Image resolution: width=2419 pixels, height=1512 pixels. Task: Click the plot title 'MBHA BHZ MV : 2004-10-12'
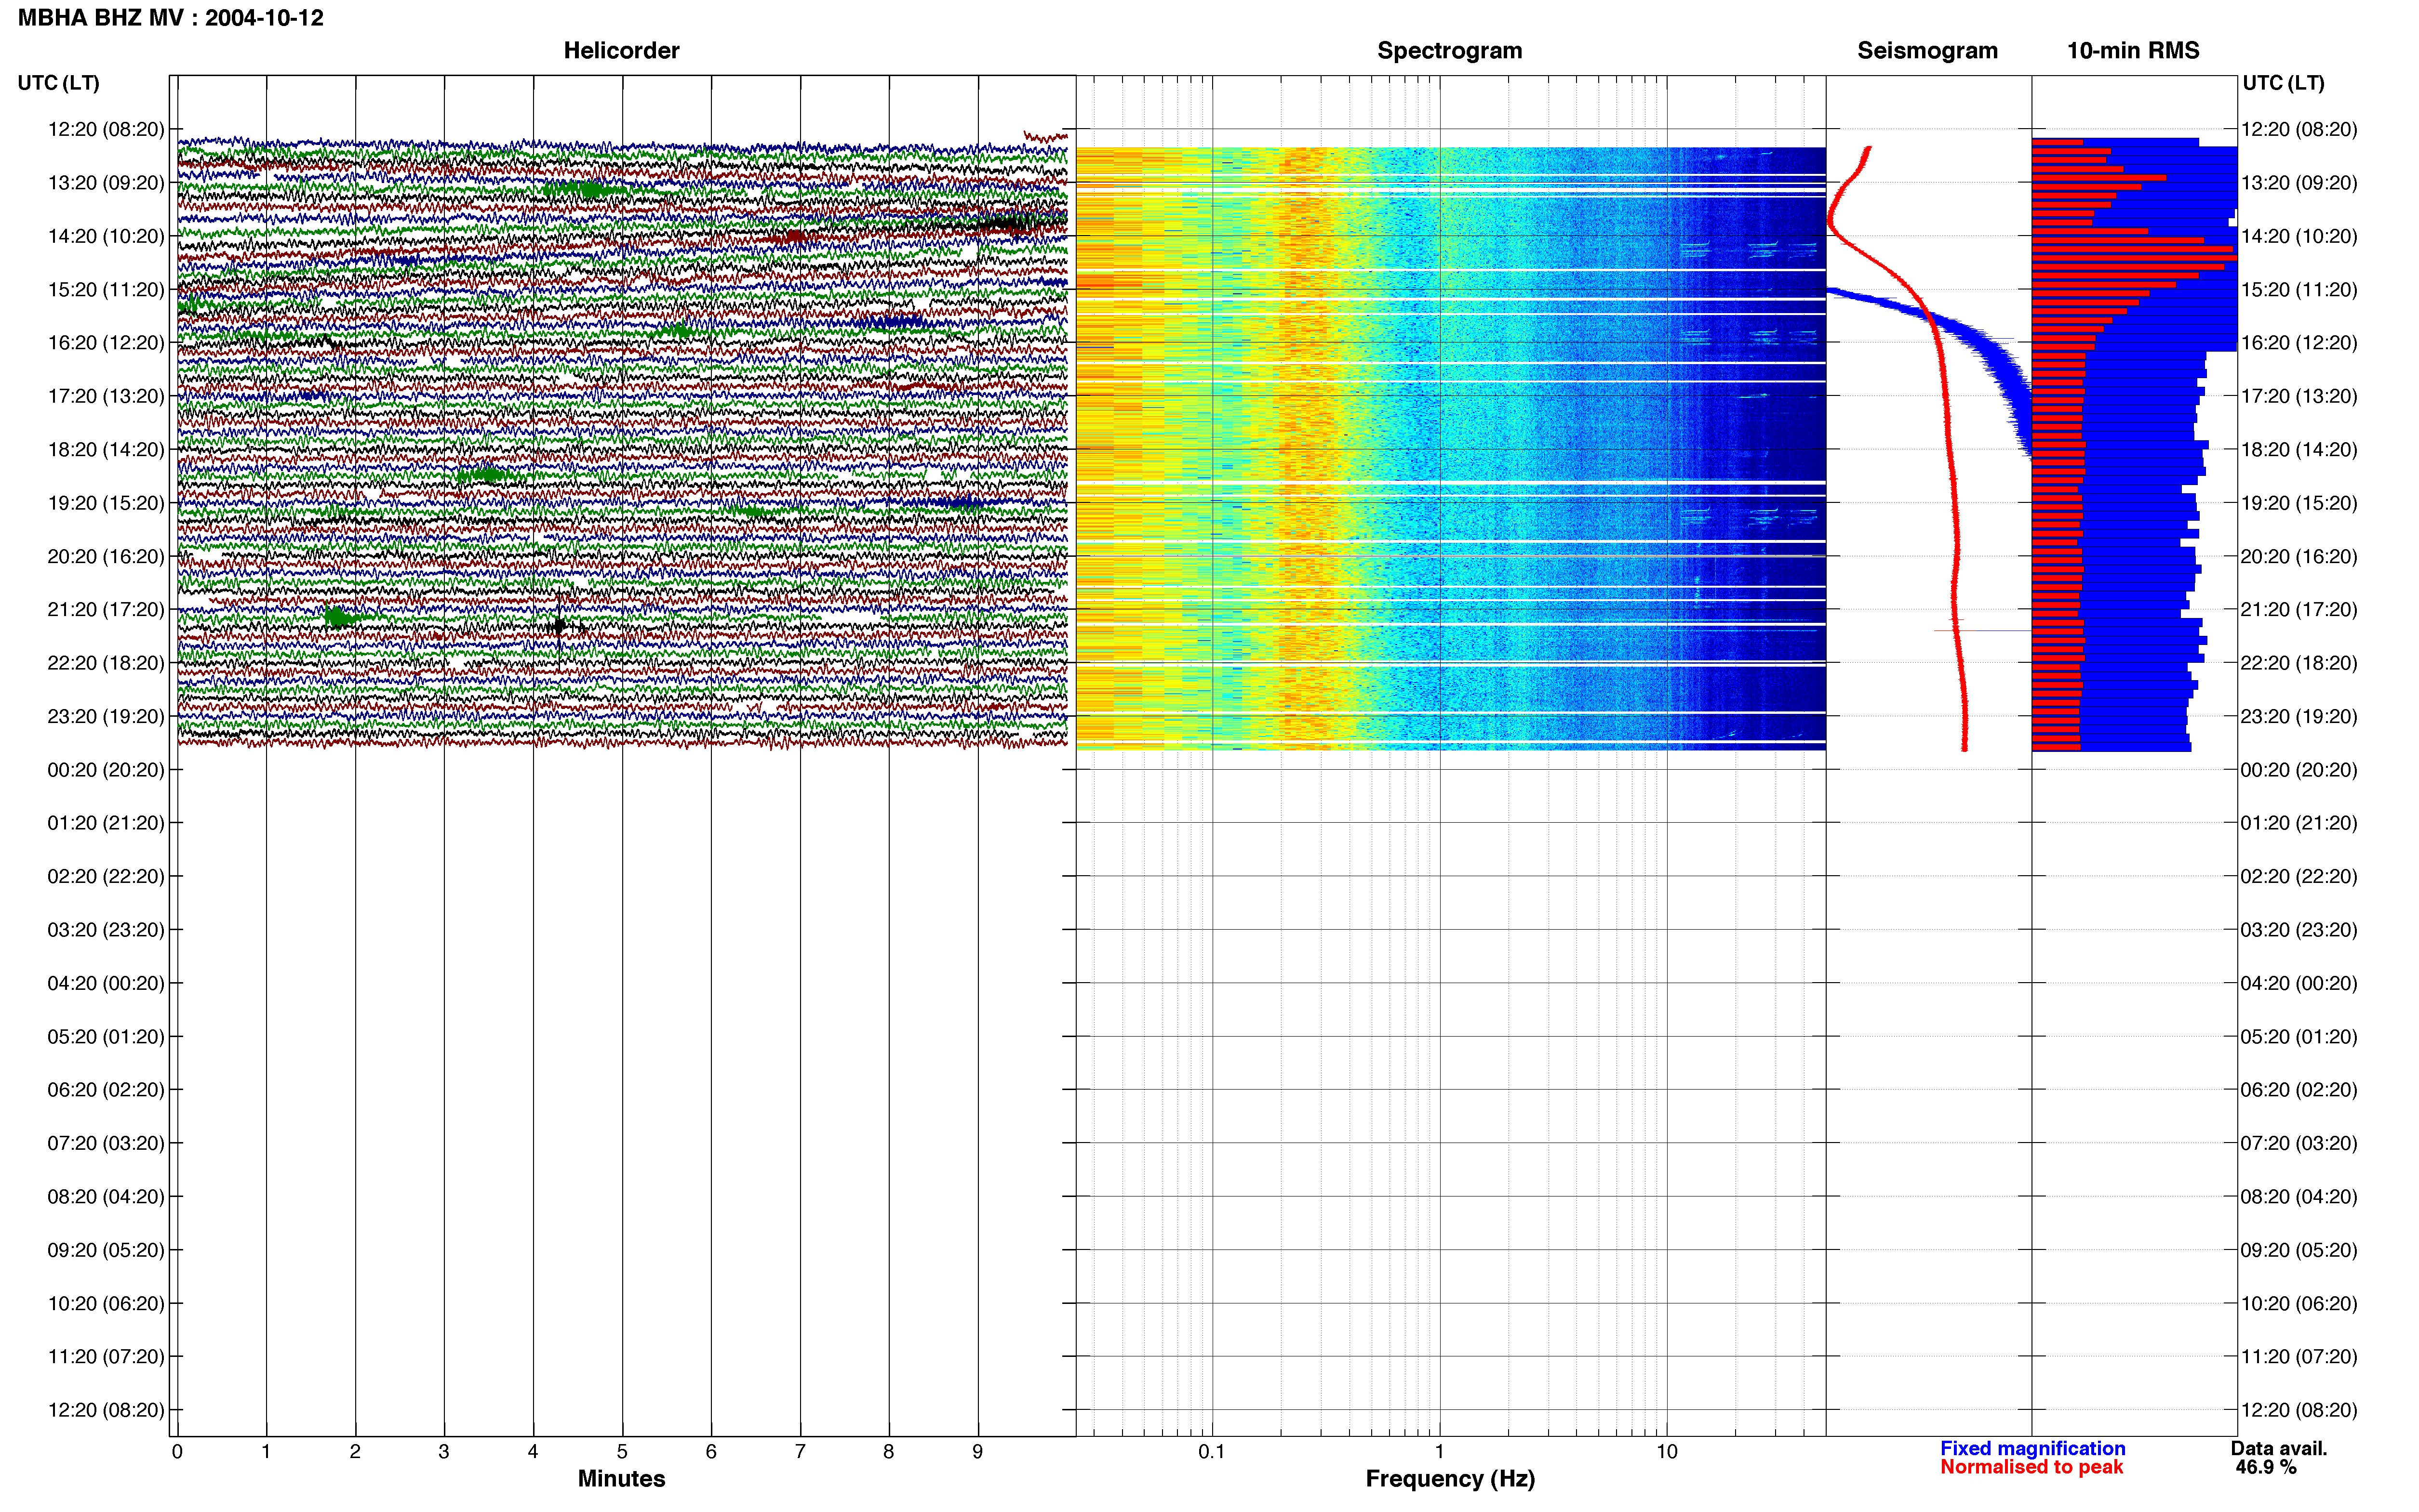[171, 18]
